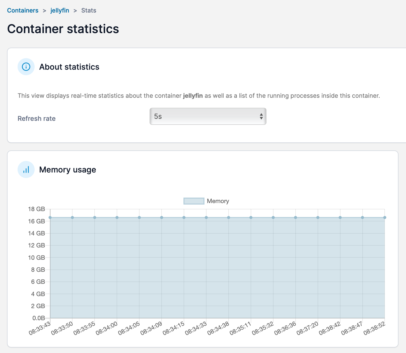This screenshot has height=353, width=406.
Task: Click the data point at 08:37:20
Action: pyautogui.click(x=318, y=218)
